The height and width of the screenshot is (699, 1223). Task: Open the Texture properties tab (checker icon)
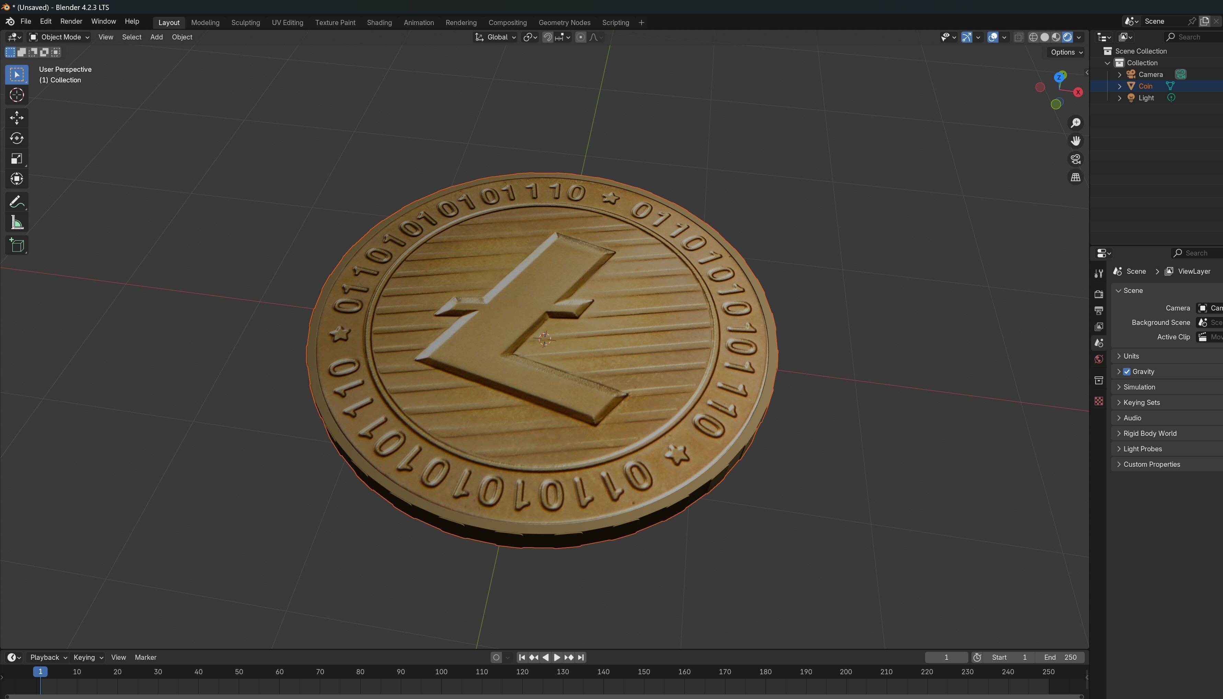[x=1099, y=401]
